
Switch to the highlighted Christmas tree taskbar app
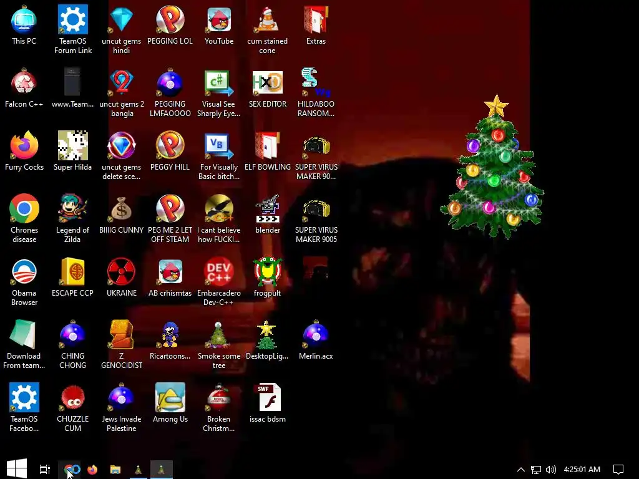(162, 469)
